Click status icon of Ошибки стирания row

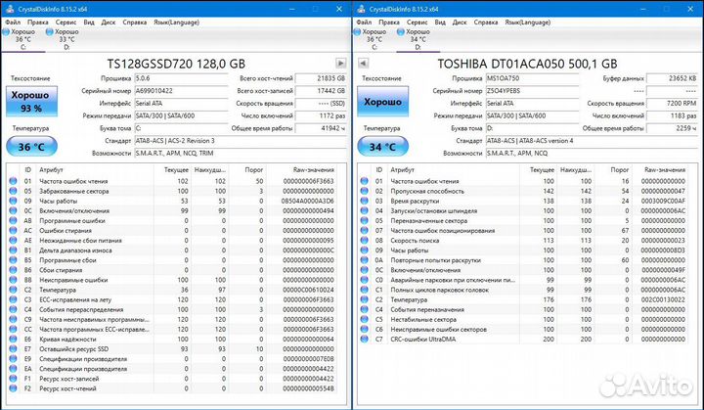13,231
